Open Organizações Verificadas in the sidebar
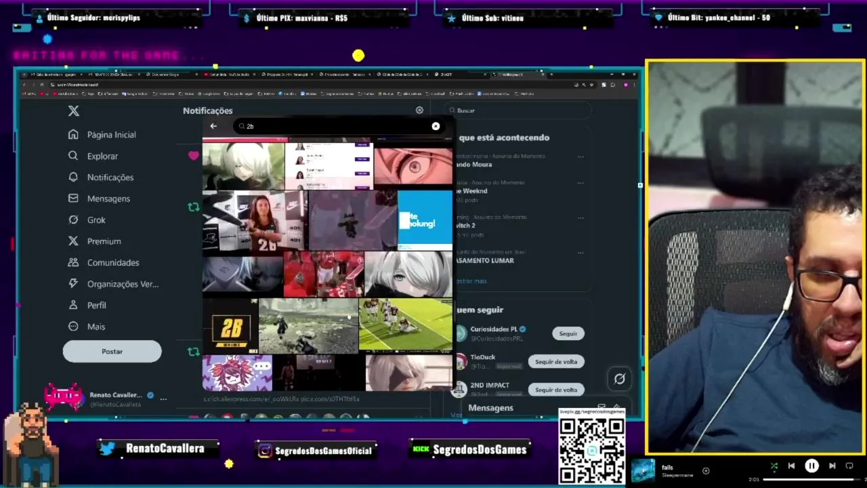Image resolution: width=867 pixels, height=488 pixels. pyautogui.click(x=113, y=284)
